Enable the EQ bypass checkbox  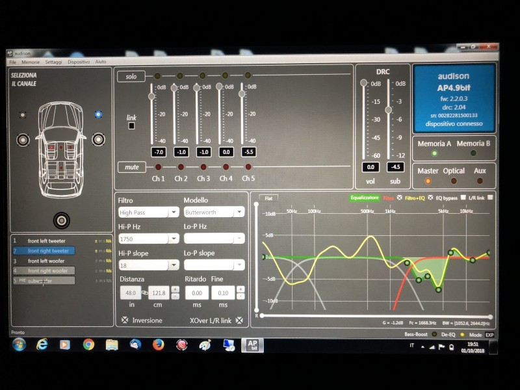point(463,198)
